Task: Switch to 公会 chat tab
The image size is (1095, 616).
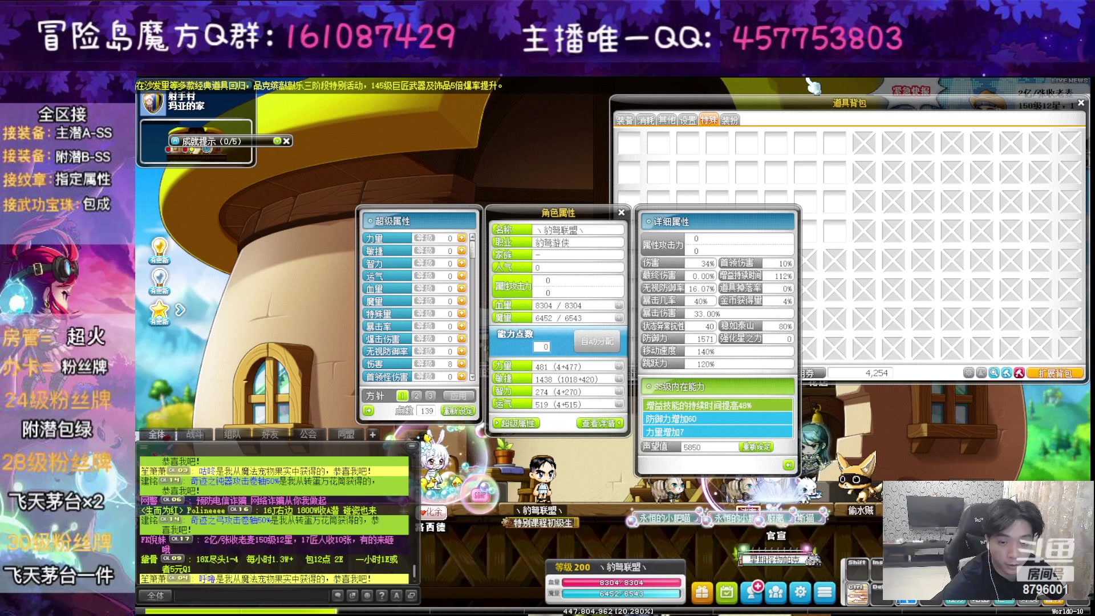Action: pyautogui.click(x=308, y=435)
